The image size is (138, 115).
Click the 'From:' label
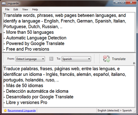(x=11, y=59)
